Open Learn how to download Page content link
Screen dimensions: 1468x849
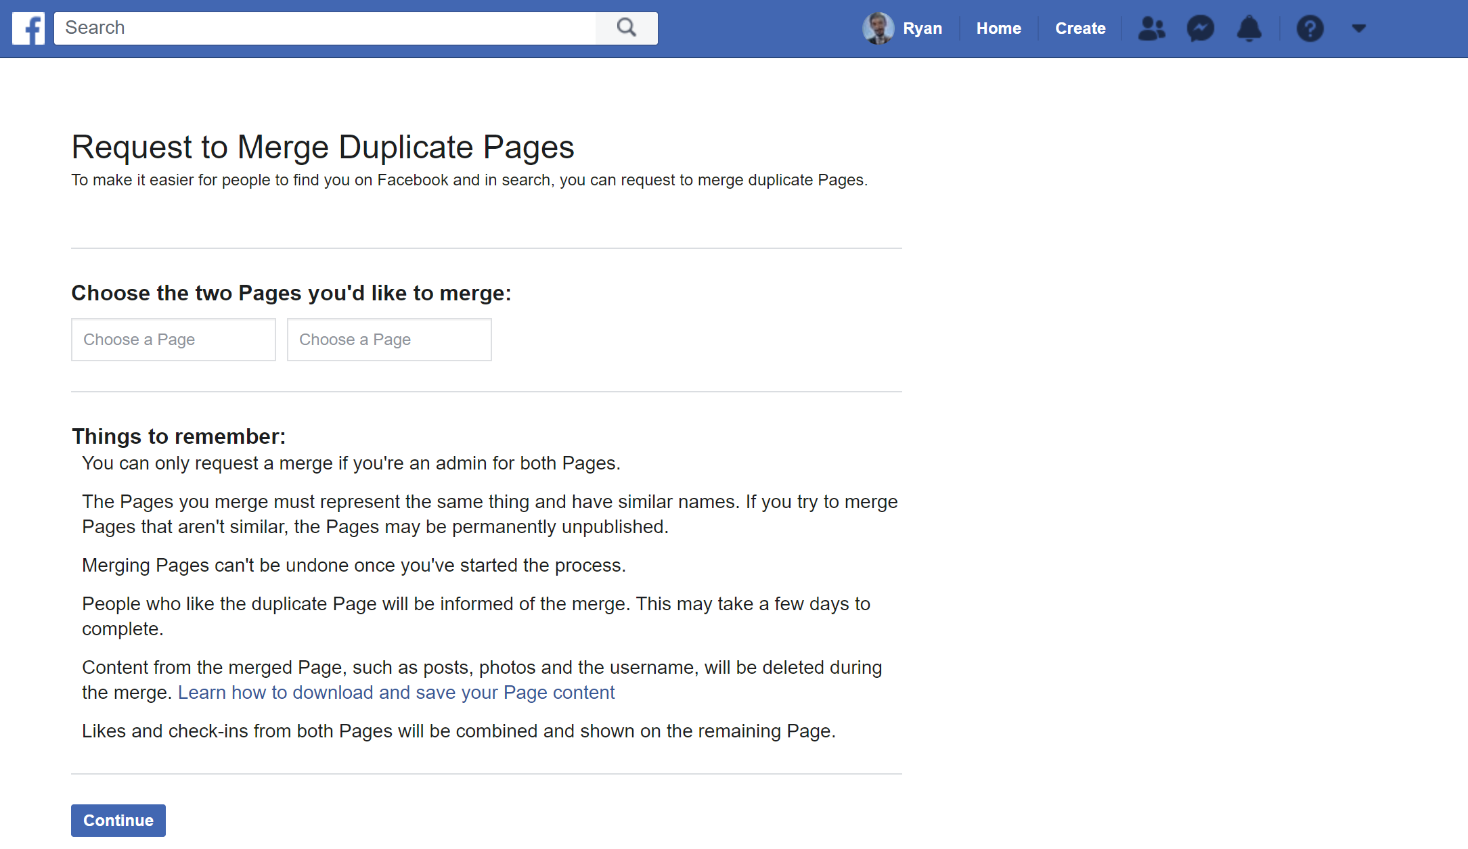tap(396, 693)
